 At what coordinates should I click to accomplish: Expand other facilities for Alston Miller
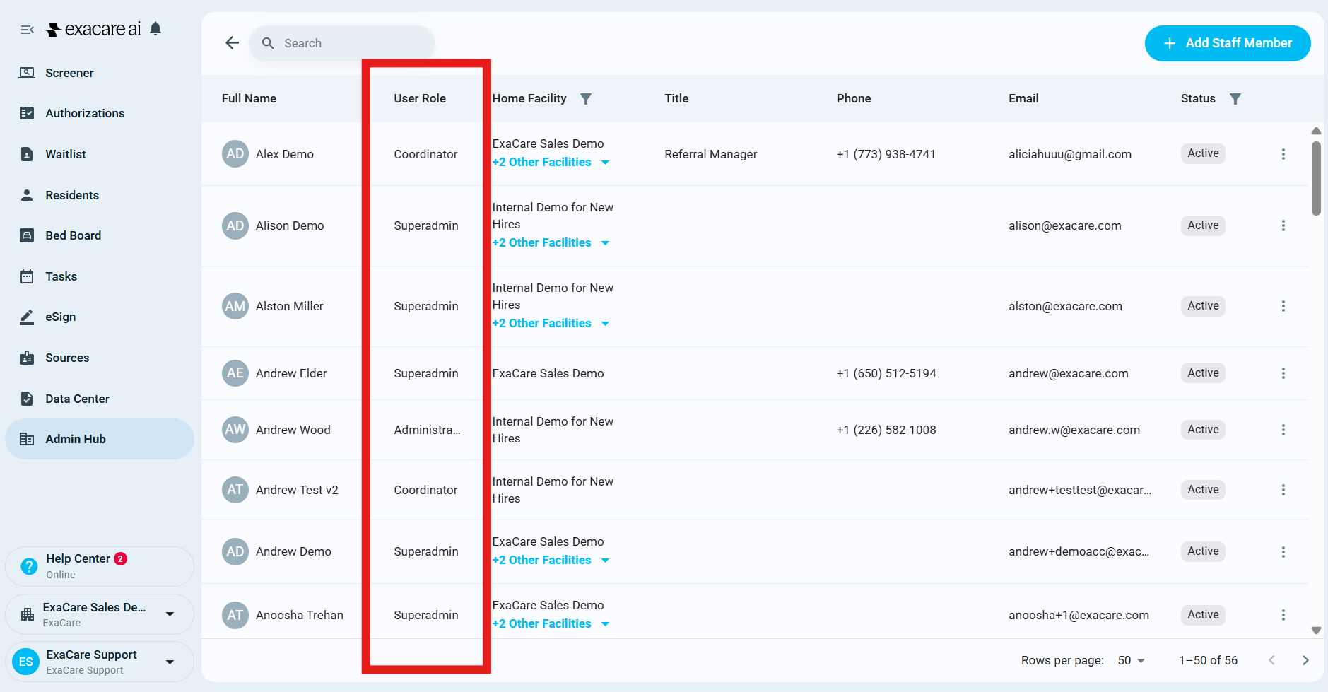pos(551,323)
